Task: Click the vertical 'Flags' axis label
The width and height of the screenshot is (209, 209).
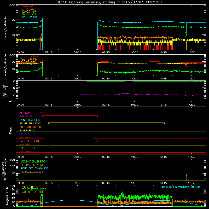Action: coord(10,130)
